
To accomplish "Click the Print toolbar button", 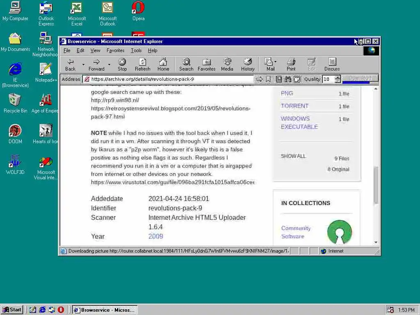I will coord(291,65).
